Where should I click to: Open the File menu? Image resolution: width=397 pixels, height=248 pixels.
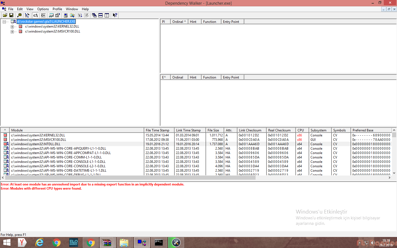[x=11, y=9]
